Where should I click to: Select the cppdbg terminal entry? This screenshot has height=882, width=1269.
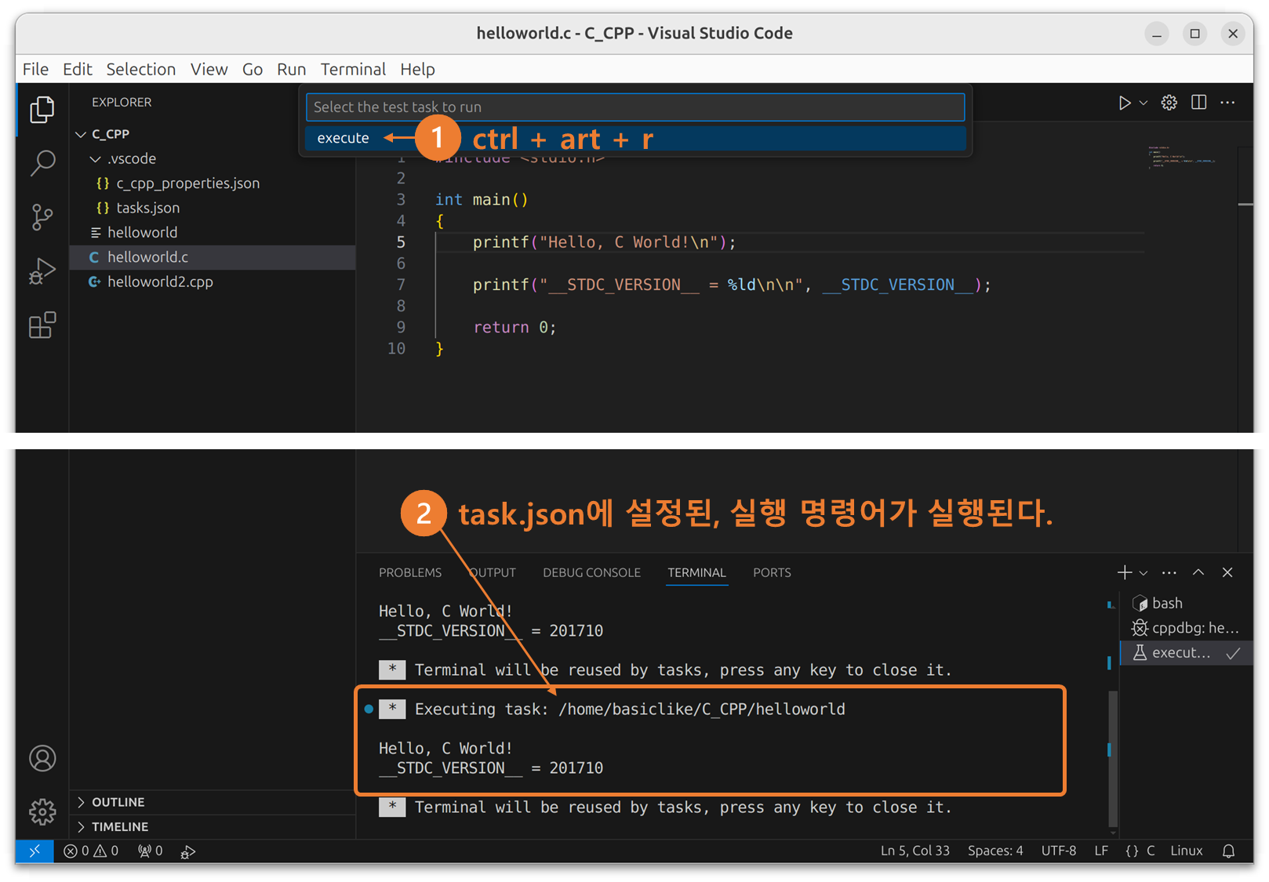[1185, 628]
